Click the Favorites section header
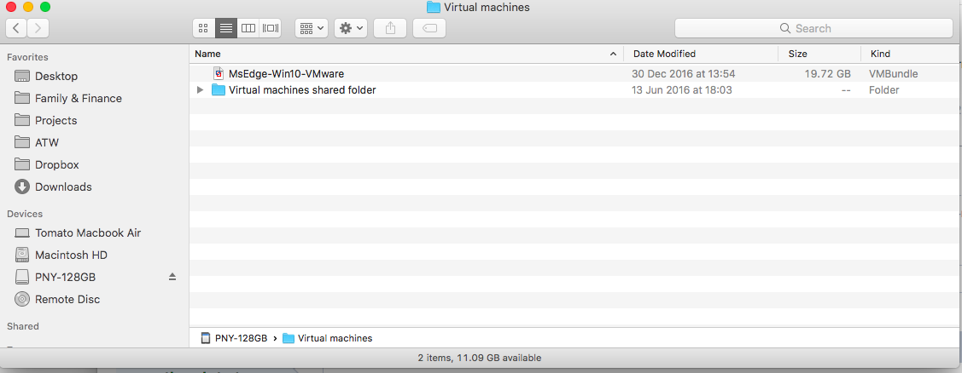The height and width of the screenshot is (373, 962). (x=27, y=57)
